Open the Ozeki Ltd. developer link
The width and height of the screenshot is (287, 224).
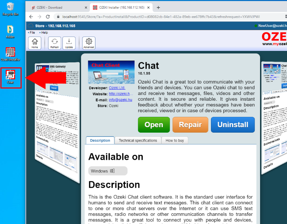117,88
